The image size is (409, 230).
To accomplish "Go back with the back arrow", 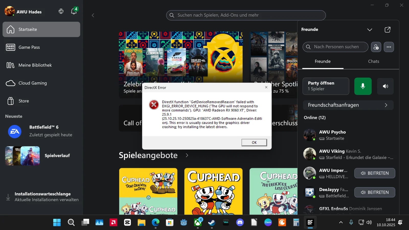I will [93, 15].
